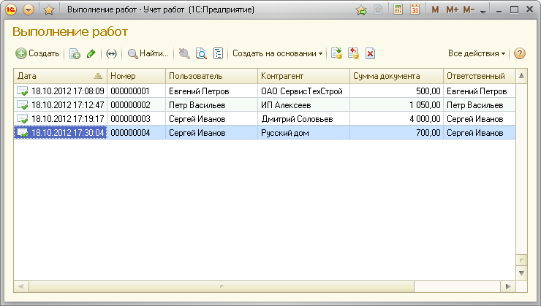Click the amount 500,00
This screenshot has width=541, height=306.
(x=428, y=91)
